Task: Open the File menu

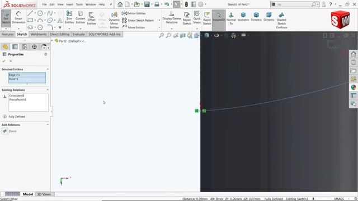Action: [x=44, y=4]
